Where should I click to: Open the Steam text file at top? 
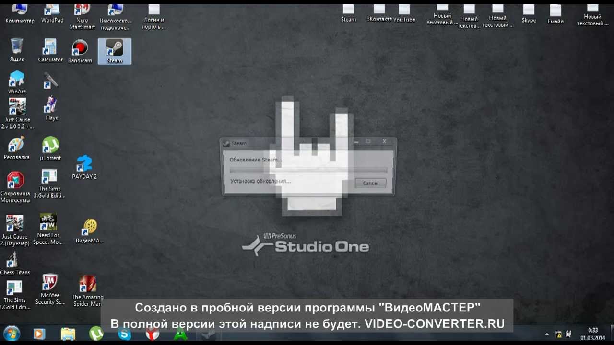pyautogui.click(x=348, y=13)
